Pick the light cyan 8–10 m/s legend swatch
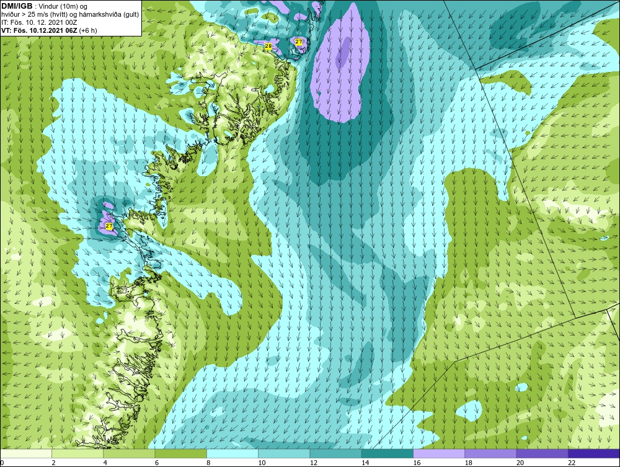The width and height of the screenshot is (620, 467). 232,453
